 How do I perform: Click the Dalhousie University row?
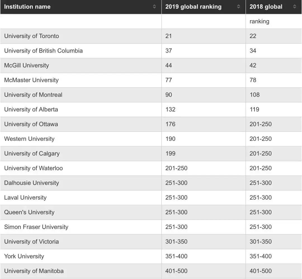click(151, 183)
